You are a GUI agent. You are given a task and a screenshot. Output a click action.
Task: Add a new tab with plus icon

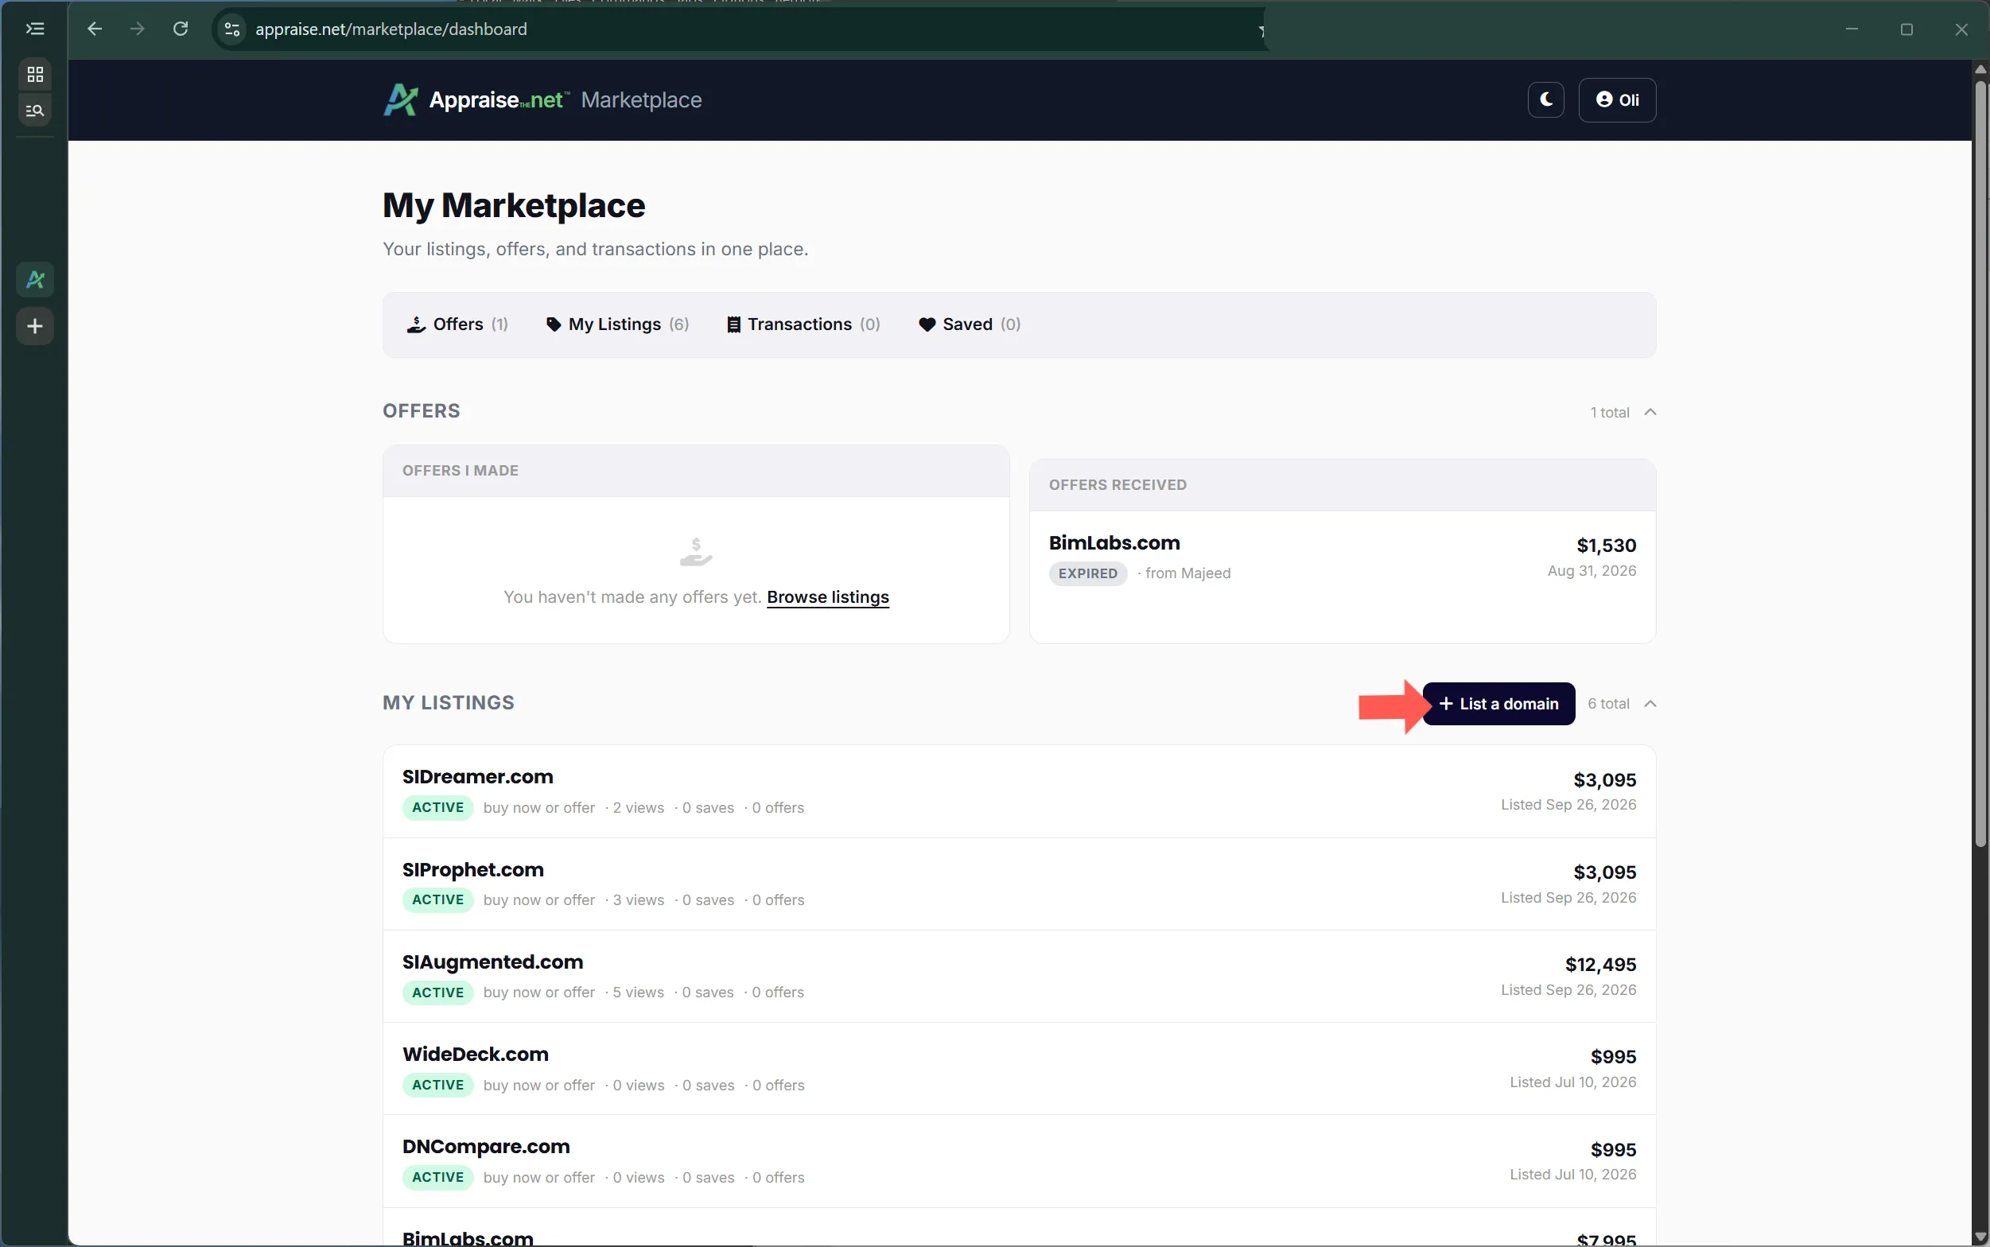(35, 327)
